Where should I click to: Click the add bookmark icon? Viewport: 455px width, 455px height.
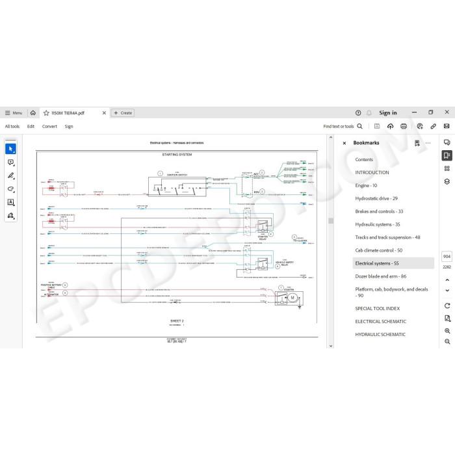(x=417, y=143)
